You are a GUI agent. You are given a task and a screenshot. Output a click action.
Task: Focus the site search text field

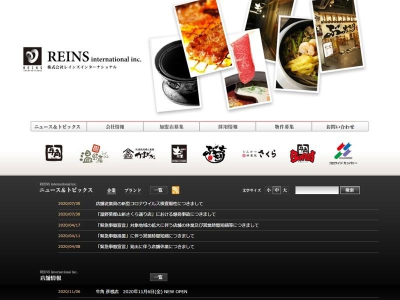tap(316, 190)
